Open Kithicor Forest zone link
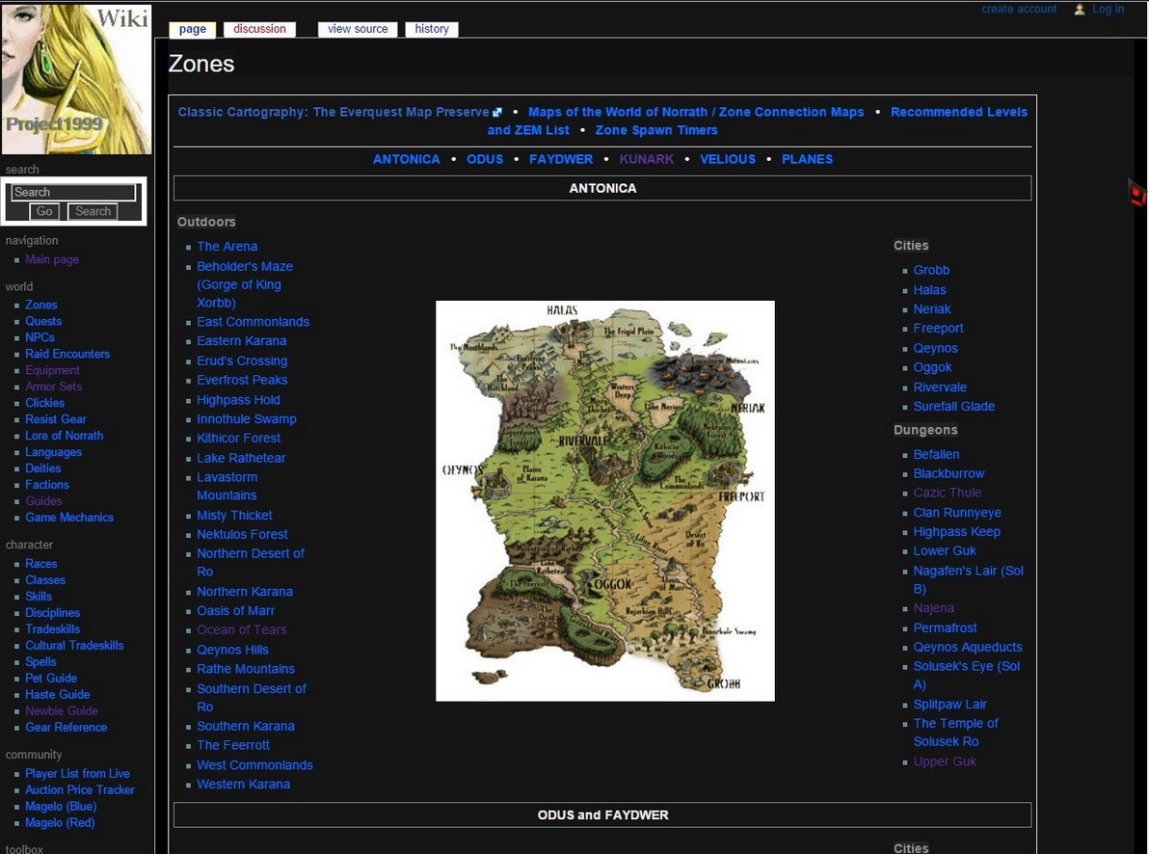1149x854 pixels. tap(238, 438)
